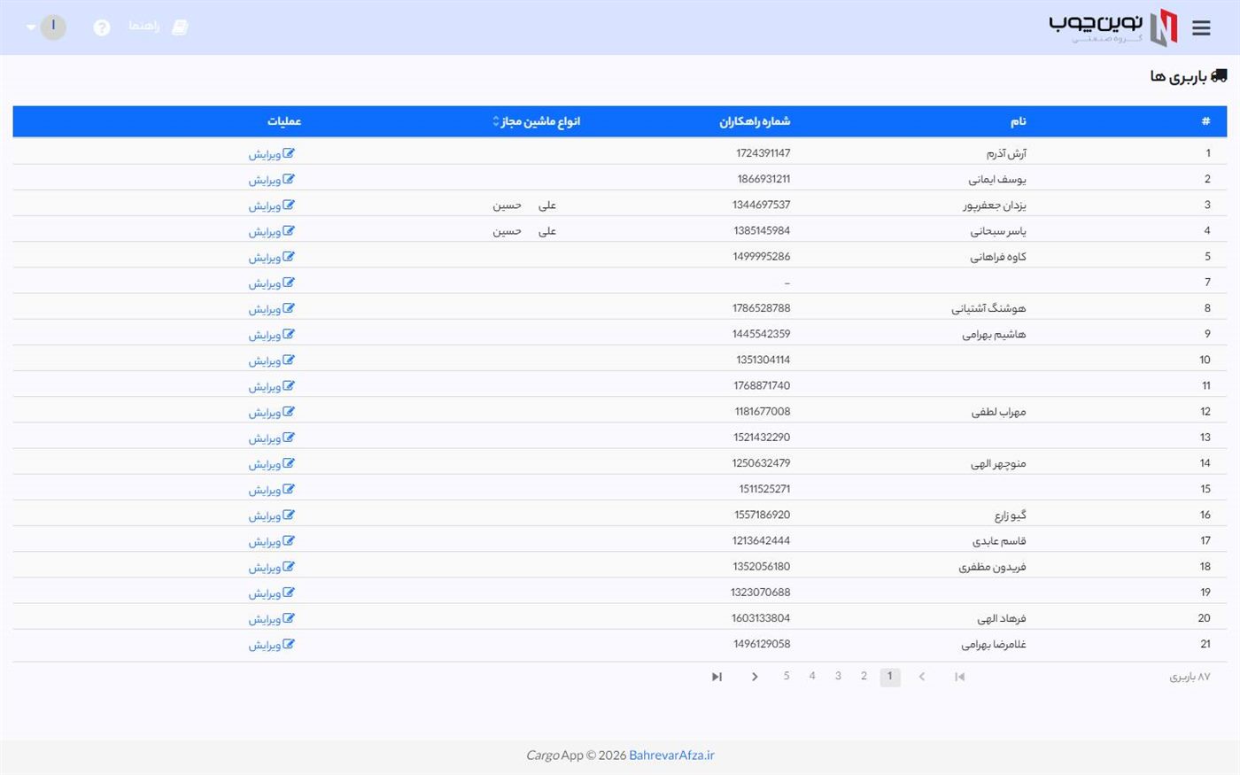Click the شماره راهکاران column header
Screen dimensions: 1240x775
pos(755,121)
